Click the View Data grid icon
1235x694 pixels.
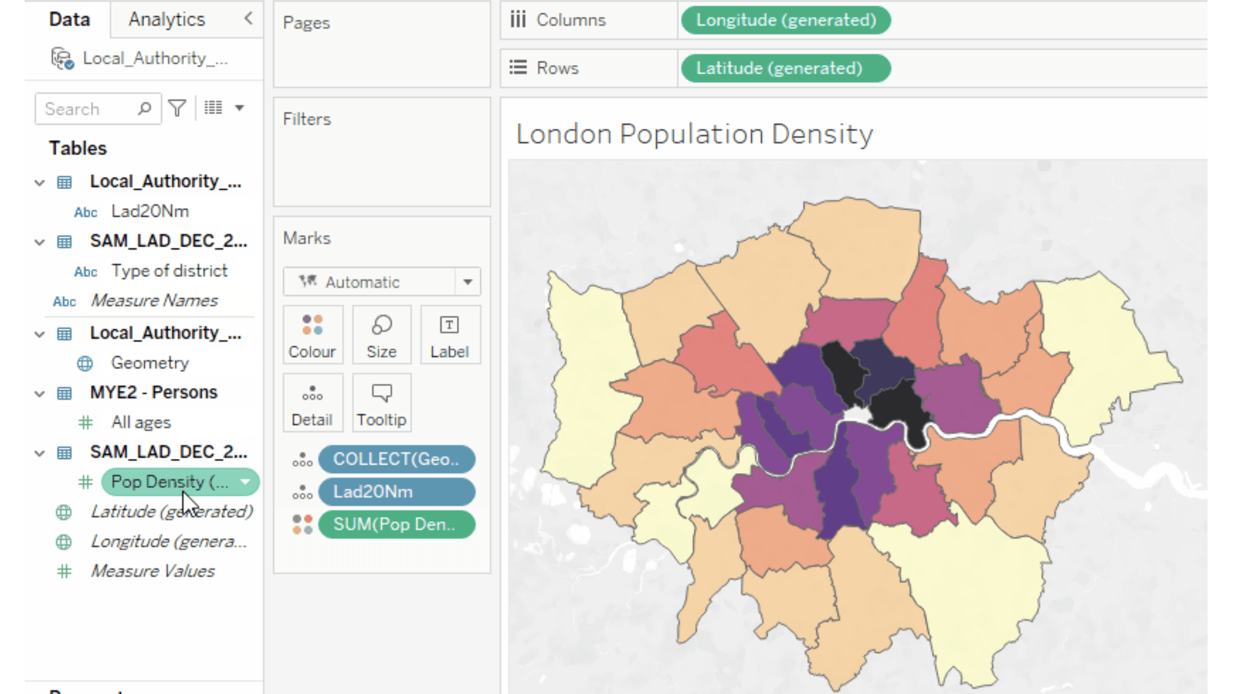(x=212, y=107)
